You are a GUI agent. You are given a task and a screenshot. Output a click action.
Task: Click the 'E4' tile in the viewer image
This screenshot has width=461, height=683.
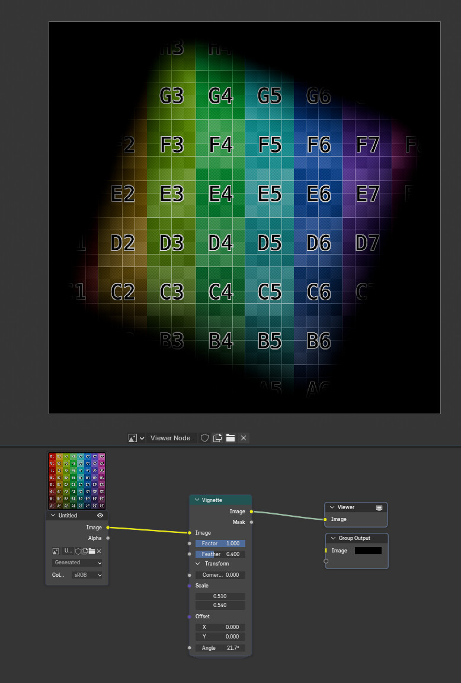click(220, 193)
